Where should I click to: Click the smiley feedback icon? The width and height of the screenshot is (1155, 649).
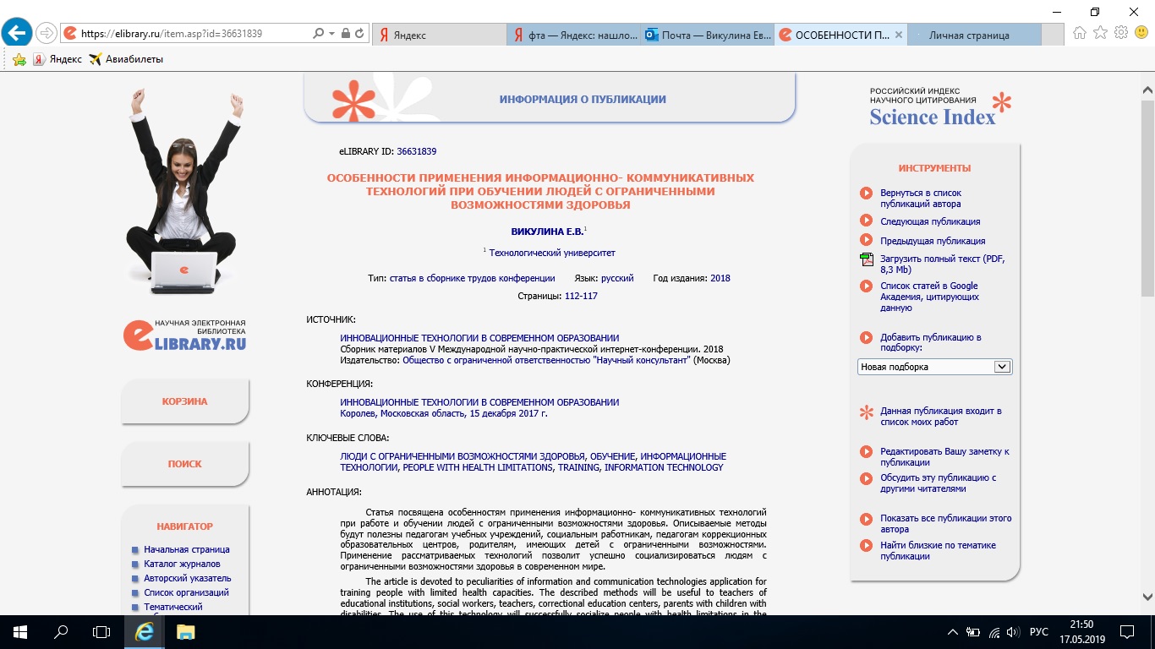(x=1141, y=33)
